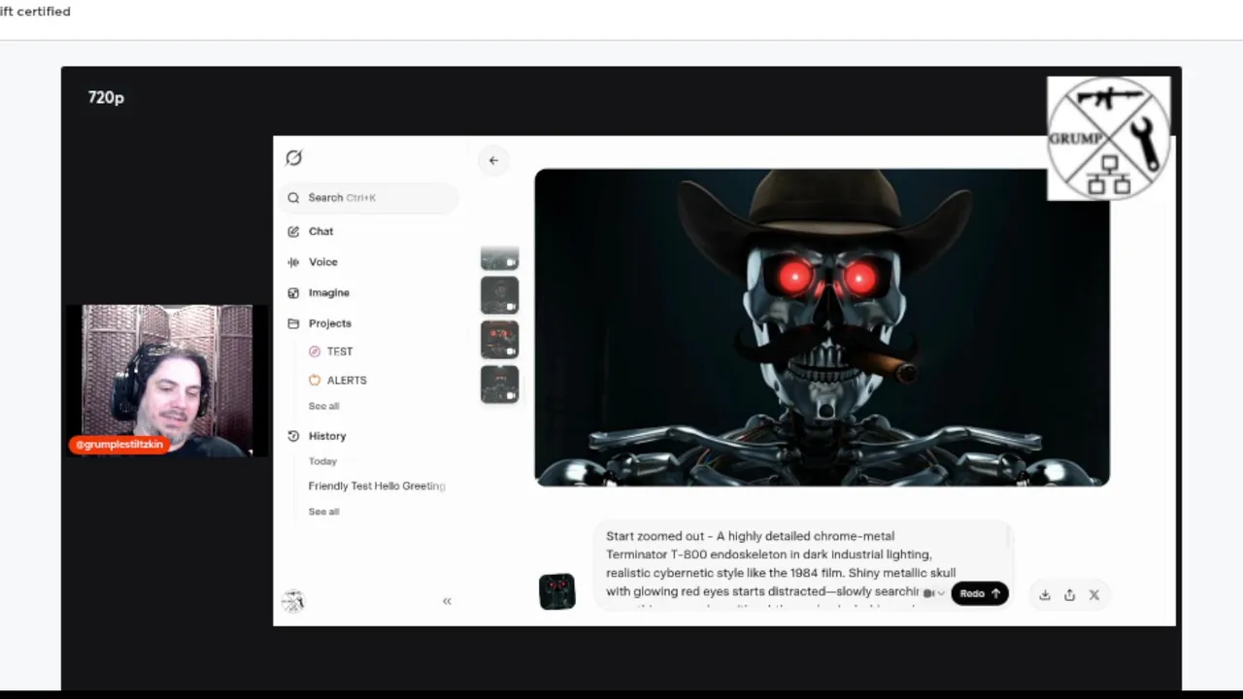
Task: Click the main cowboy Terminator video preview
Action: click(x=822, y=327)
